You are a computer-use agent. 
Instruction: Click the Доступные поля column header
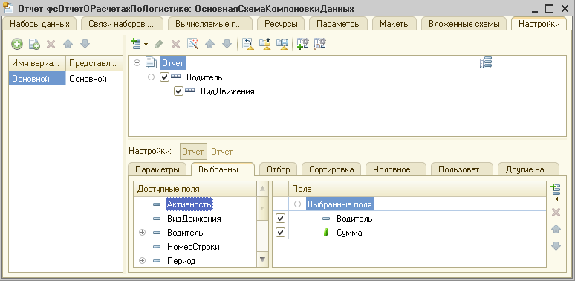[x=195, y=189]
